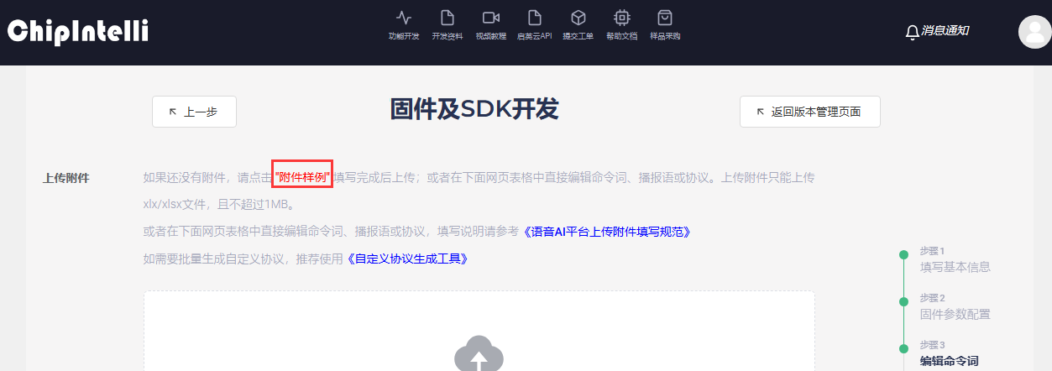Click the cloud upload icon
This screenshot has width=1052, height=371.
(479, 354)
